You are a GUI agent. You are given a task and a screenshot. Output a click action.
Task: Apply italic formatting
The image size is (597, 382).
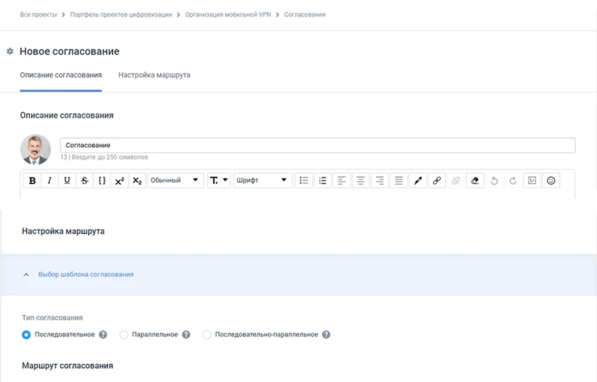[x=50, y=181]
